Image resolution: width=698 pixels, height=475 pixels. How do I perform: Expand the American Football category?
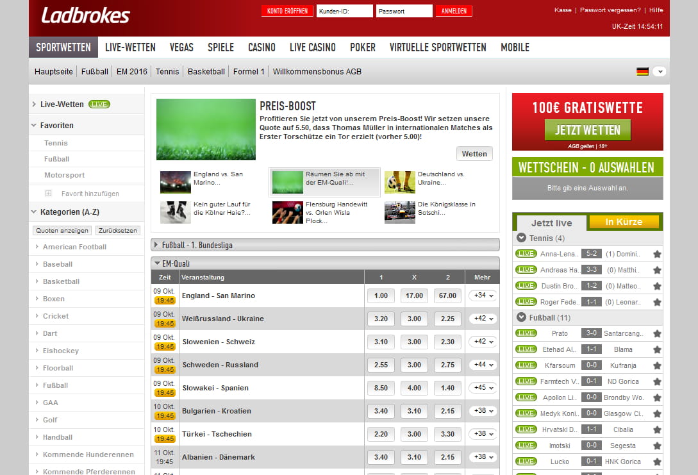pos(74,247)
